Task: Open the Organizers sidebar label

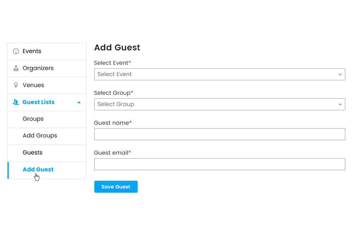Action: click(x=38, y=68)
